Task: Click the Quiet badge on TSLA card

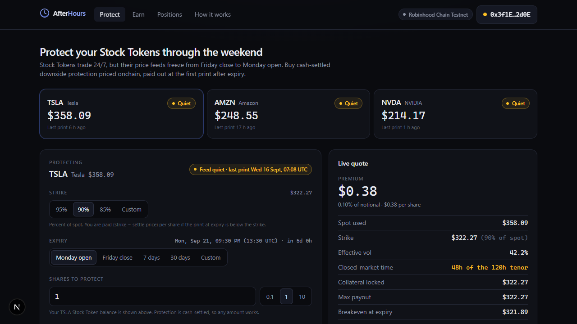Action: coord(181,103)
